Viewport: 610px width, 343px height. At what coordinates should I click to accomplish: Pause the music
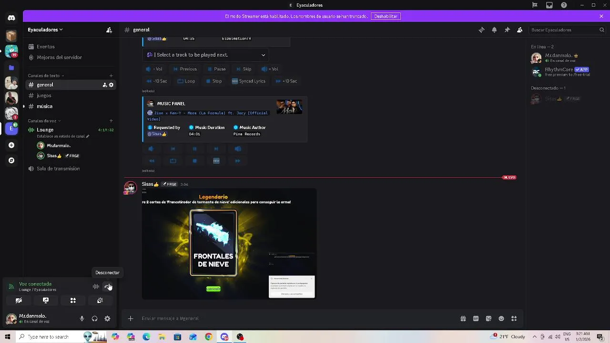[x=216, y=69]
